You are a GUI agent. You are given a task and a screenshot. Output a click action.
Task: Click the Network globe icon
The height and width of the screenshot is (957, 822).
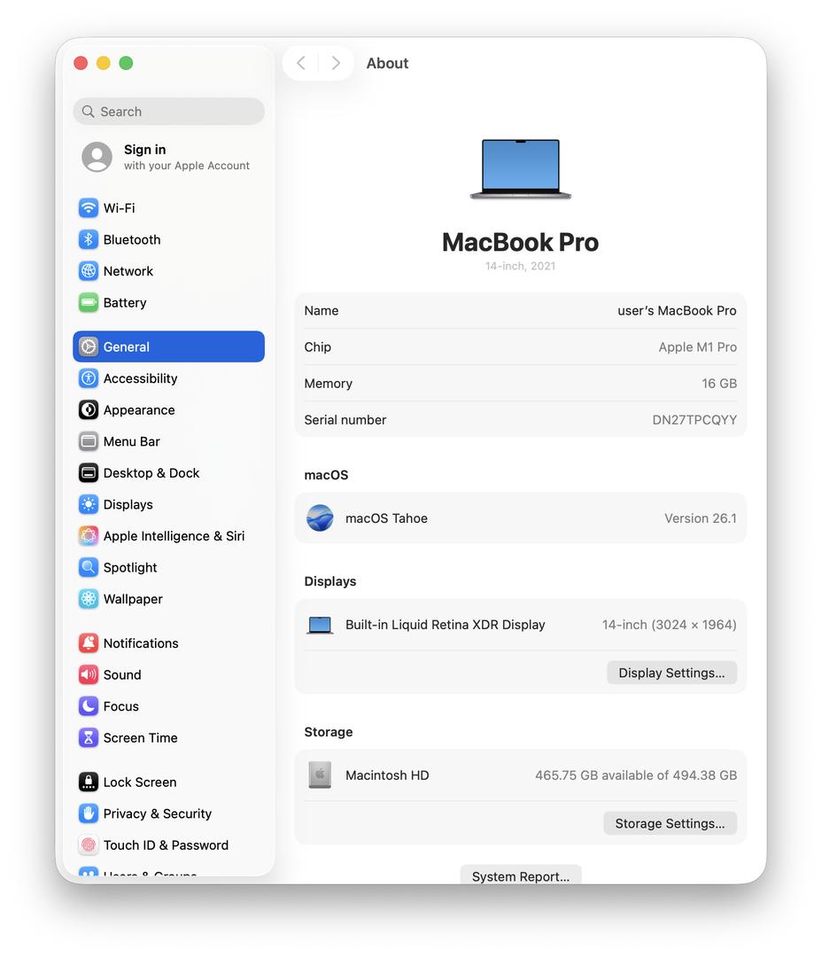point(89,271)
